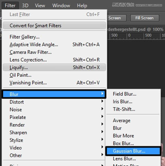
Task: Expand the Pixelate submenu
Action: (x=54, y=117)
